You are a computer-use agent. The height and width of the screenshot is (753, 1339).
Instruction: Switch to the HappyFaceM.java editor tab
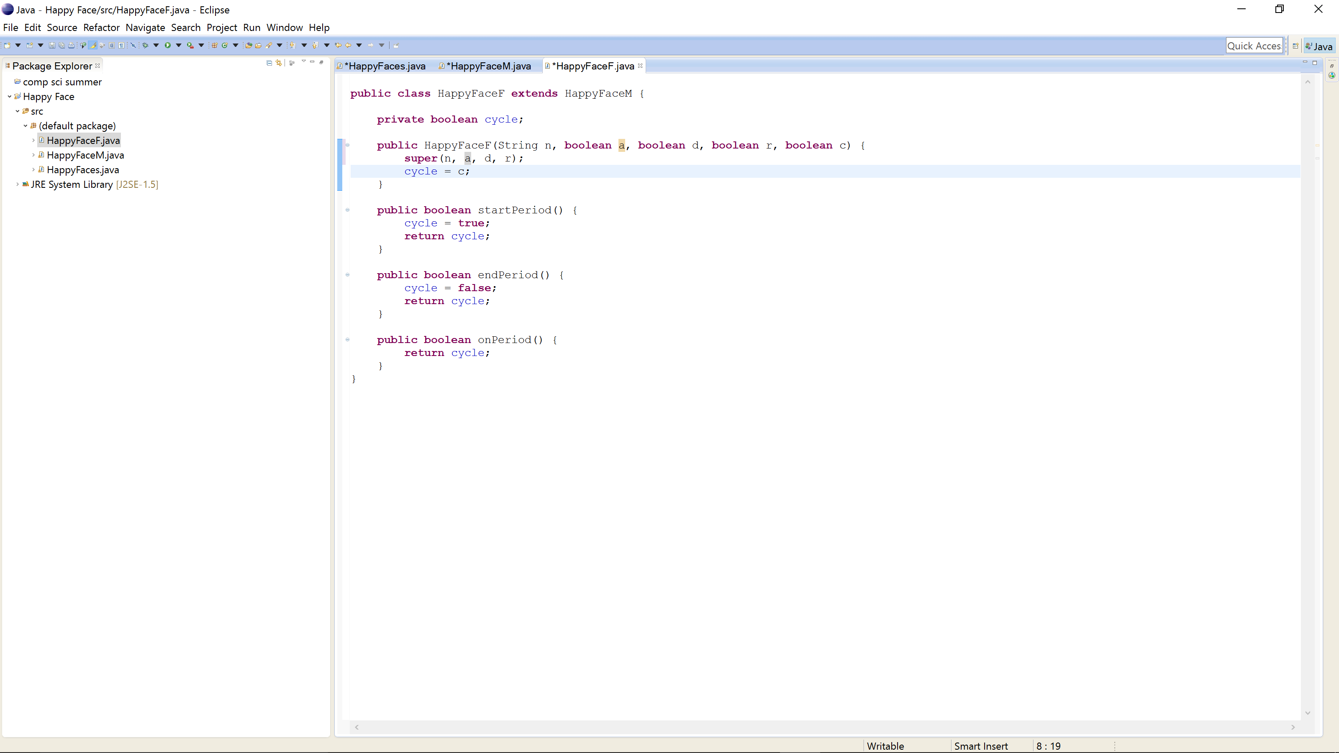[488, 66]
